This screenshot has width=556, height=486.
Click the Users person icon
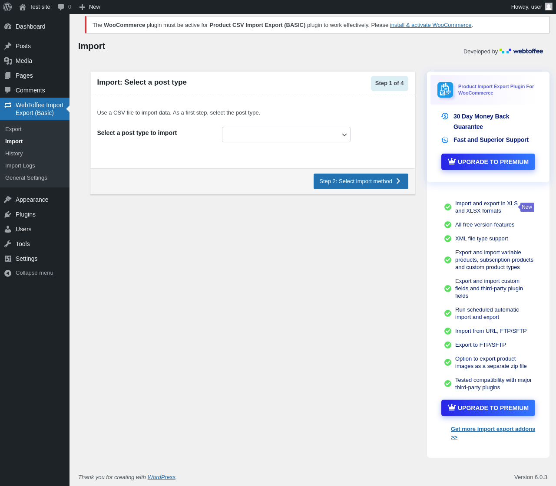[x=8, y=229]
